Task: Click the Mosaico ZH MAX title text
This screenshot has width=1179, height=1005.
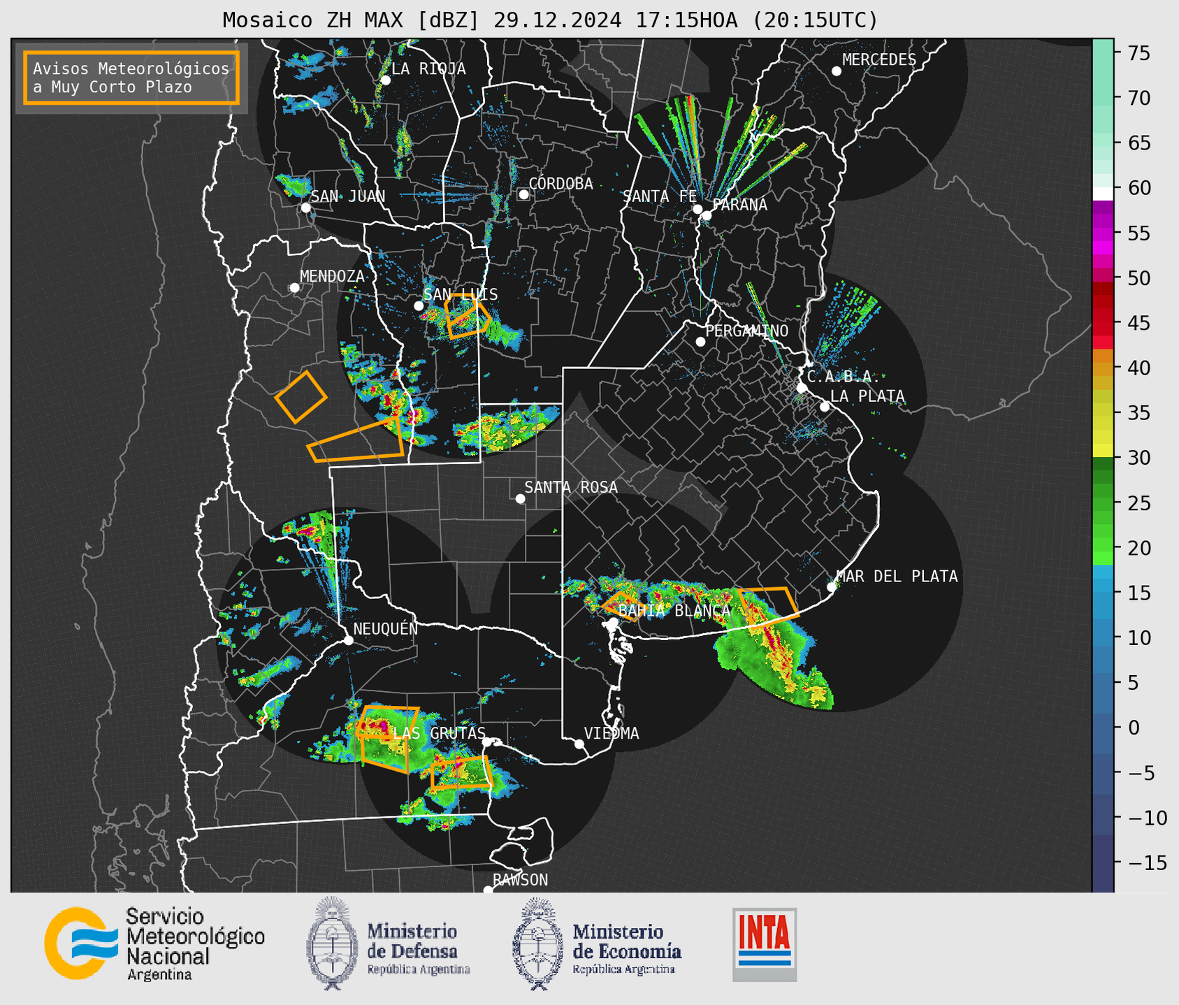Action: tap(550, 20)
